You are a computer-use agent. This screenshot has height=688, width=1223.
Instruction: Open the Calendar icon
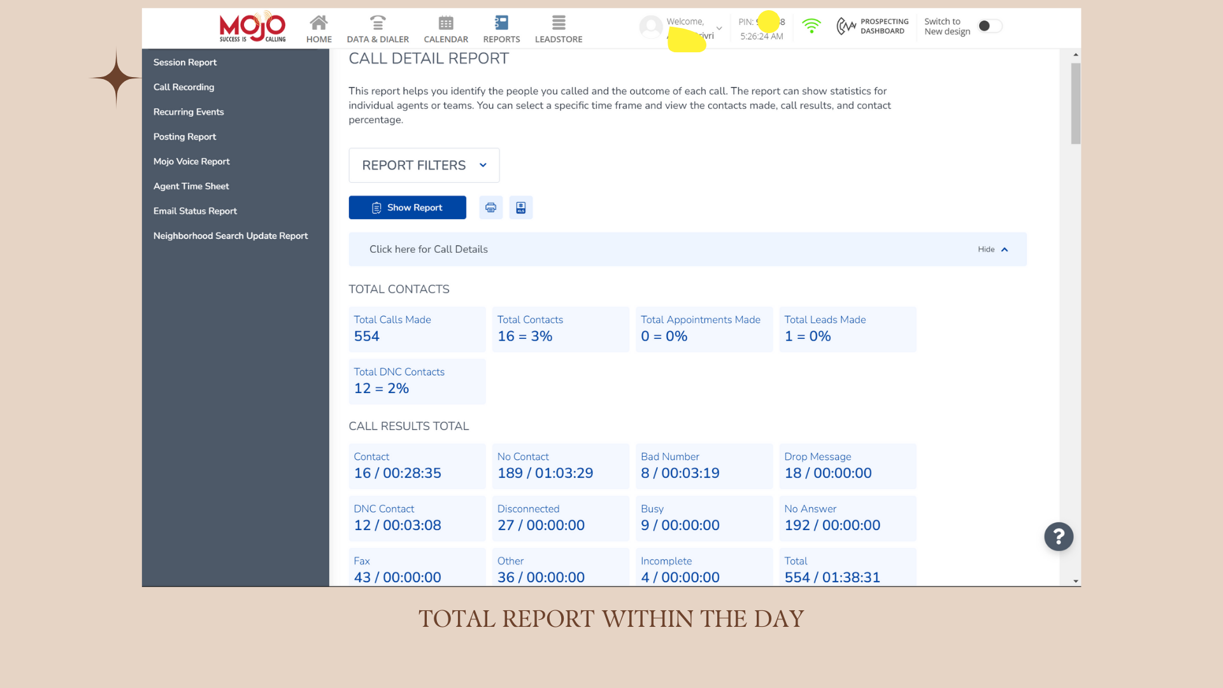point(446,24)
